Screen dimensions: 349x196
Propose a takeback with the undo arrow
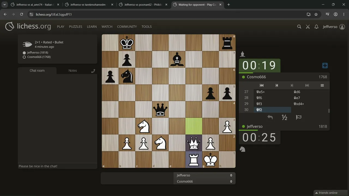tap(270, 117)
